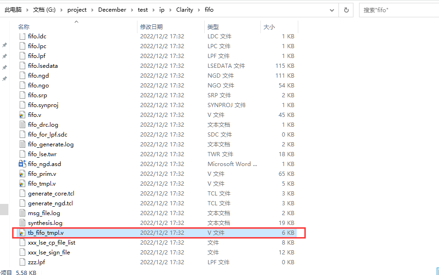Open the address bar history dropdown
Image resolution: width=439 pixels, height=275 pixels.
(332, 10)
